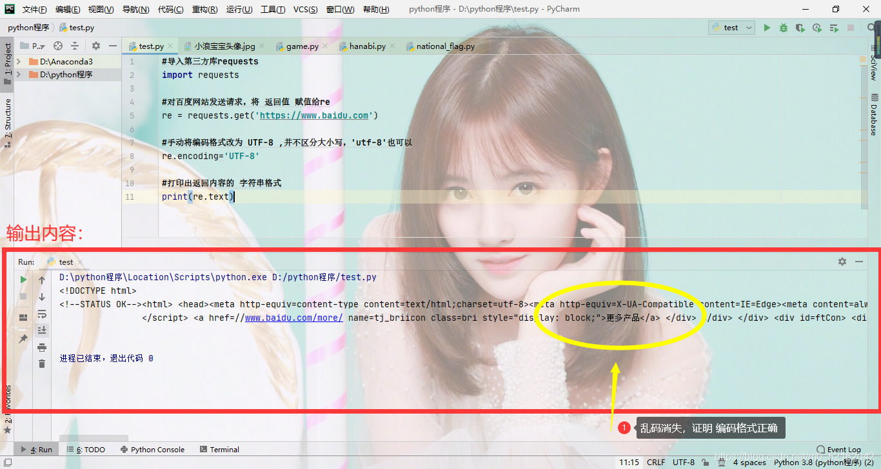Open Run panel gear settings
Viewport: 881px width, 469px height.
click(x=842, y=262)
